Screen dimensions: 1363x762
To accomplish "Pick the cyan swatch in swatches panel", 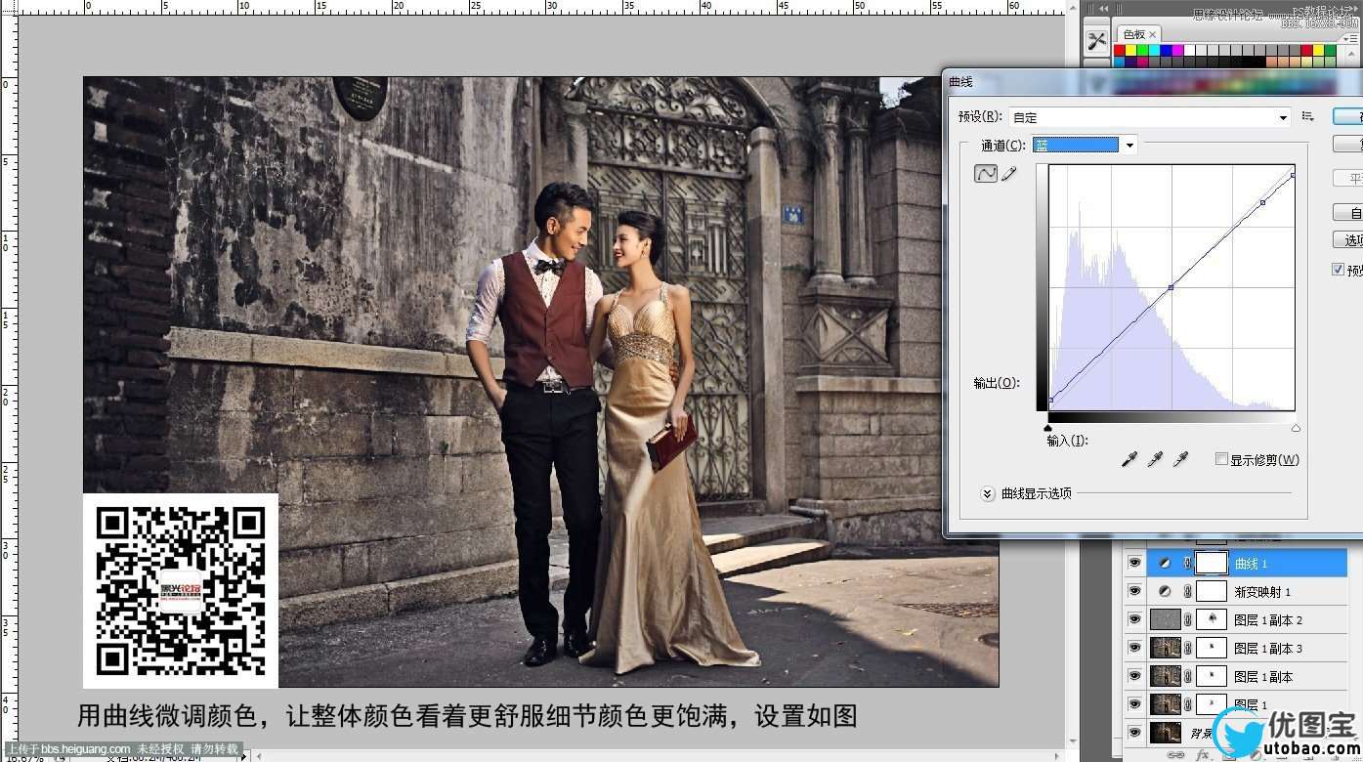I will [1156, 50].
